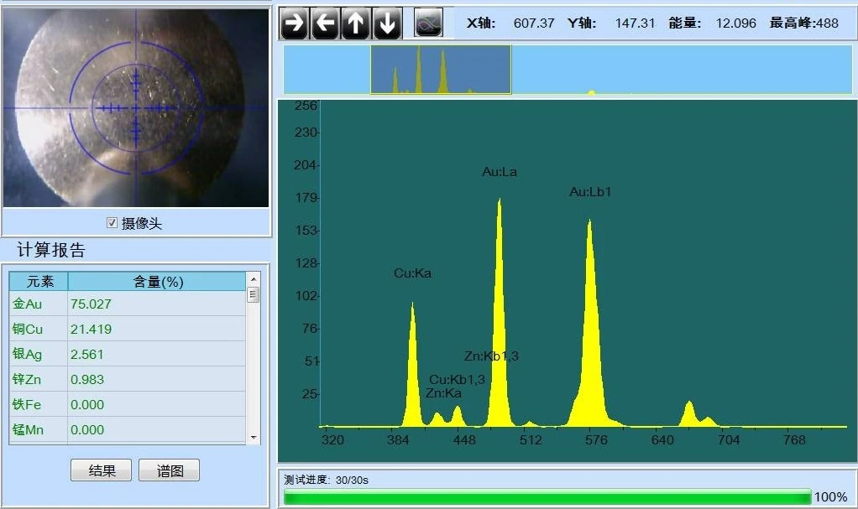Click the left arrow navigation button
This screenshot has width=858, height=509.
point(325,23)
